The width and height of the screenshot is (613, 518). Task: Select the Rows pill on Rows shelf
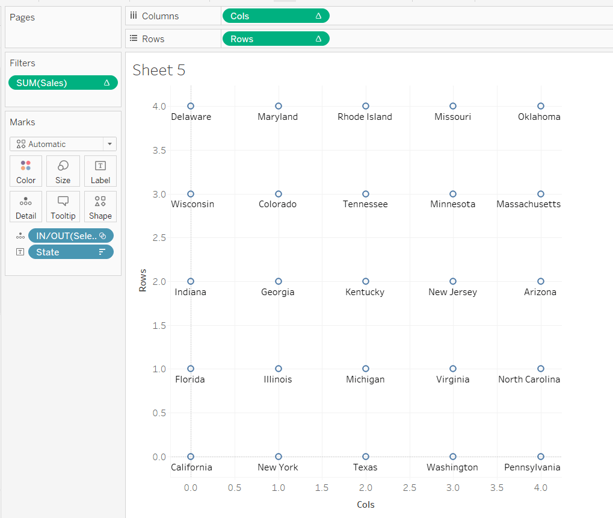[x=275, y=39]
